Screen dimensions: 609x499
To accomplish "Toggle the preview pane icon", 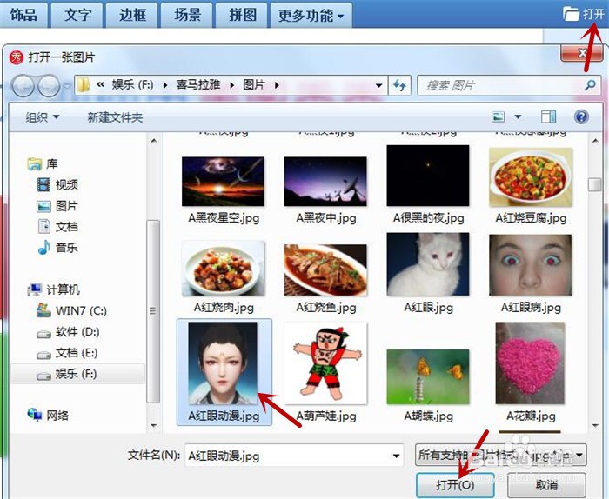I will 548,116.
